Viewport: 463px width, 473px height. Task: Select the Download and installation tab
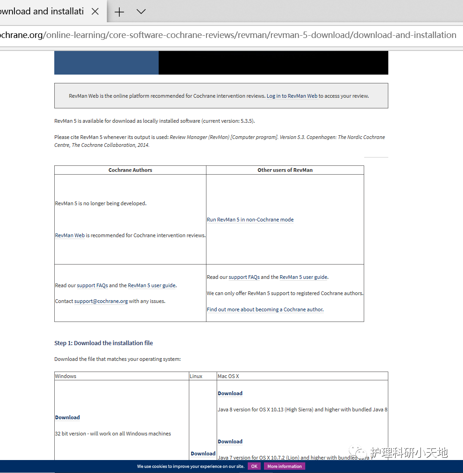(x=42, y=12)
